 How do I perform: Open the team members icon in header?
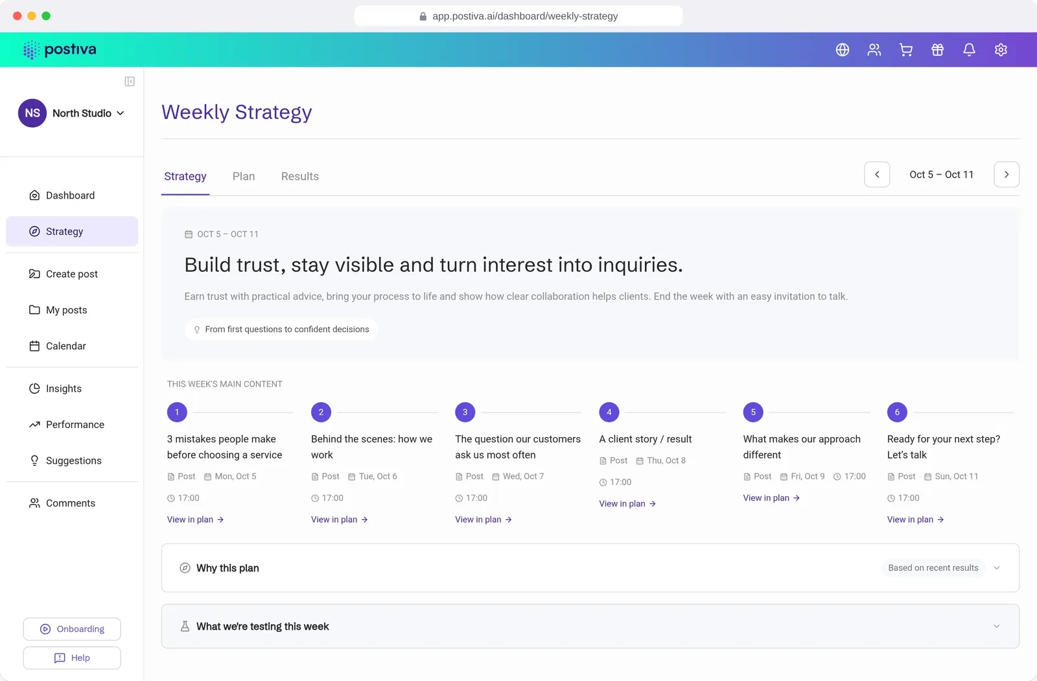(874, 50)
